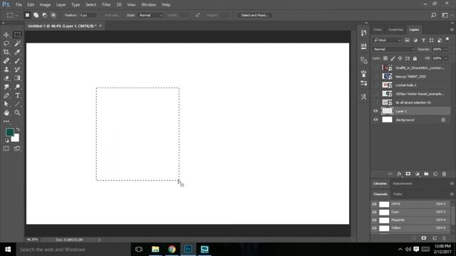This screenshot has height=256, width=456.
Task: Select the Crop tool
Action: [6, 52]
